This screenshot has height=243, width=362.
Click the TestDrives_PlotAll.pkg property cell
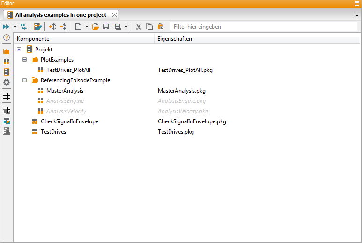[185, 70]
